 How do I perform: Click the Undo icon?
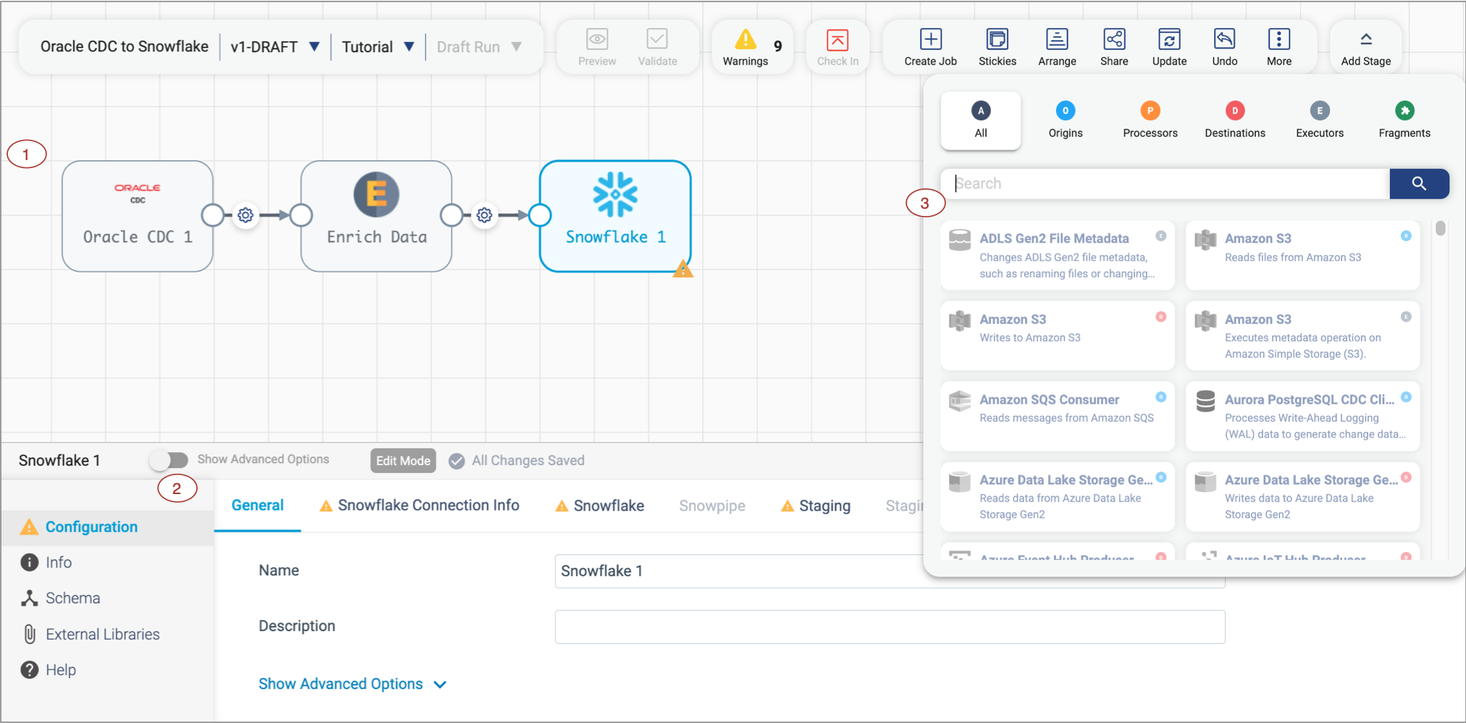(1224, 38)
